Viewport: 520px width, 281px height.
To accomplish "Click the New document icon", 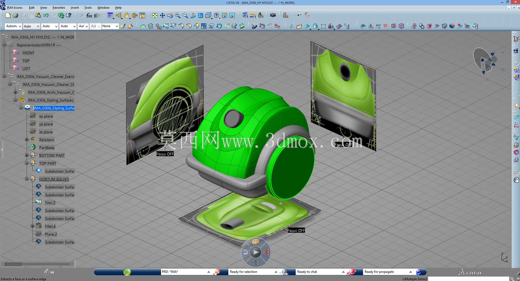I will pyautogui.click(x=8, y=15).
